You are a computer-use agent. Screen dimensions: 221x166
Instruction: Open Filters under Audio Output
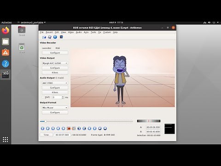[55, 92]
